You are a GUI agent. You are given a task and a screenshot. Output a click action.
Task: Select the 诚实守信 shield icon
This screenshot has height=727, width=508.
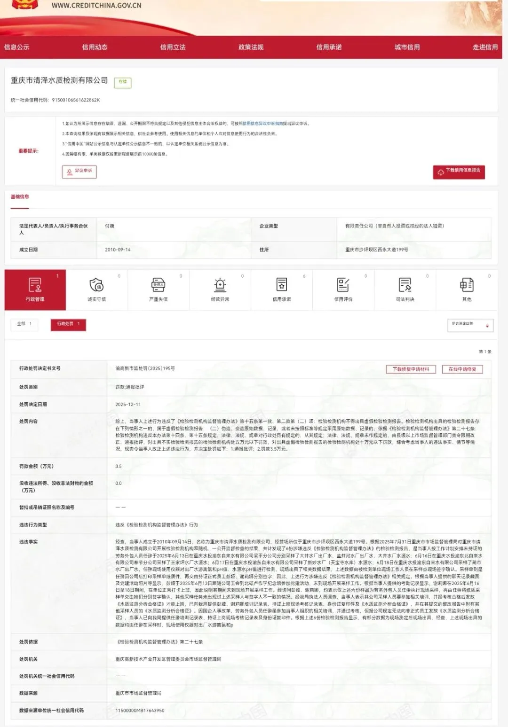coord(96,285)
